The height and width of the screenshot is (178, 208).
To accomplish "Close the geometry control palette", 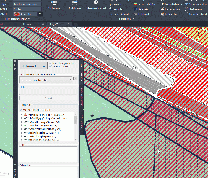I will (15, 61).
